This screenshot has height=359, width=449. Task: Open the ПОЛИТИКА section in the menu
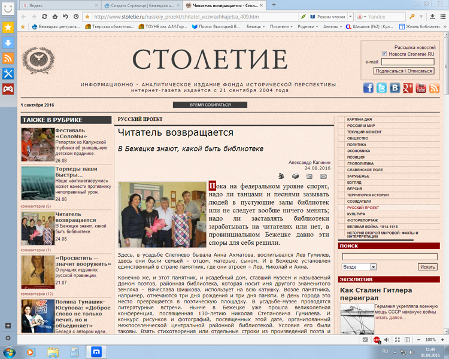(357, 144)
